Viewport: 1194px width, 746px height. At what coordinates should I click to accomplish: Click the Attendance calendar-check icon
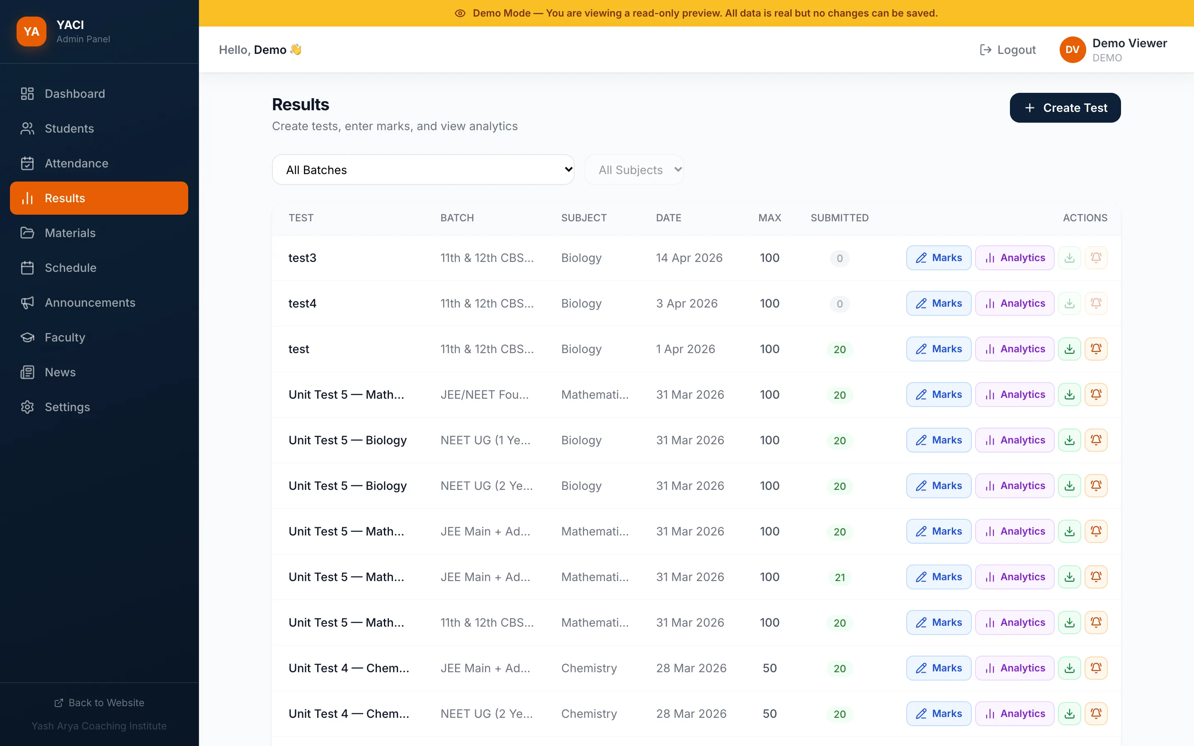tap(28, 163)
